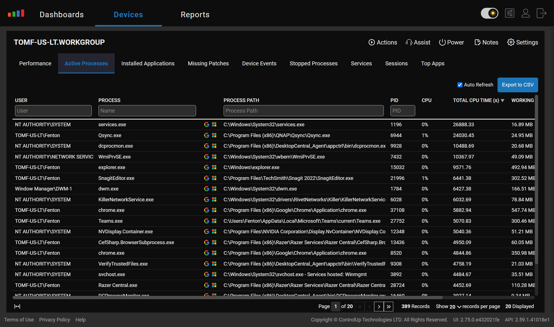Viewport: 554px width, 327px height.
Task: Uncheck the Auto Refresh checkbox
Action: pyautogui.click(x=460, y=85)
